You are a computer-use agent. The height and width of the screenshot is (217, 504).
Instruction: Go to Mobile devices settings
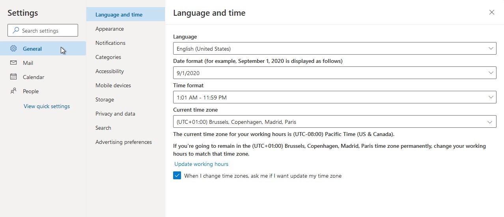click(x=125, y=85)
